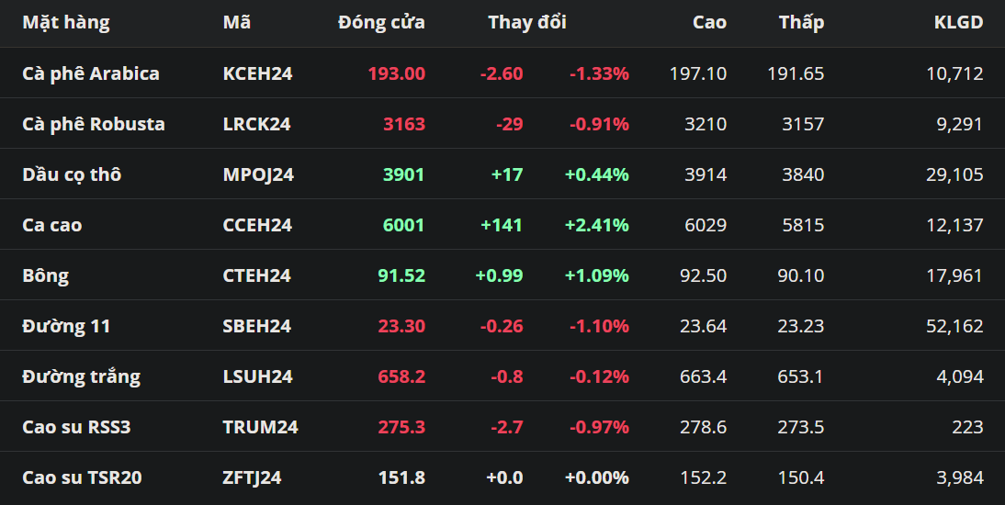The image size is (1005, 505).
Task: Open the Cà phê Arabica row
Action: point(90,73)
